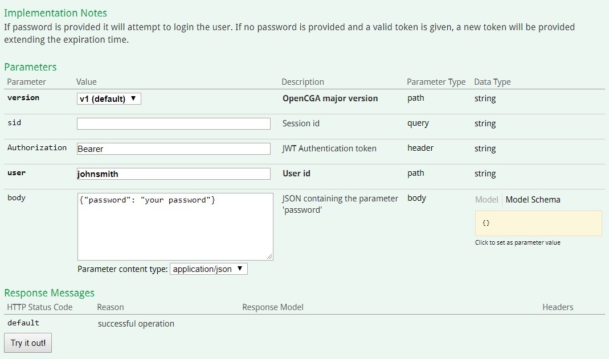Viewport: 609px width, 359px height.
Task: Click the 'OpenCGA major version' description
Action: (x=330, y=98)
